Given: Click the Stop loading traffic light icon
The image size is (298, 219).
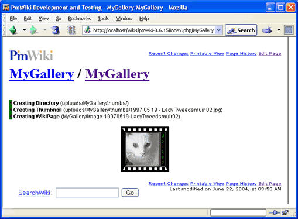Looking at the screenshot, I should click(71, 30).
